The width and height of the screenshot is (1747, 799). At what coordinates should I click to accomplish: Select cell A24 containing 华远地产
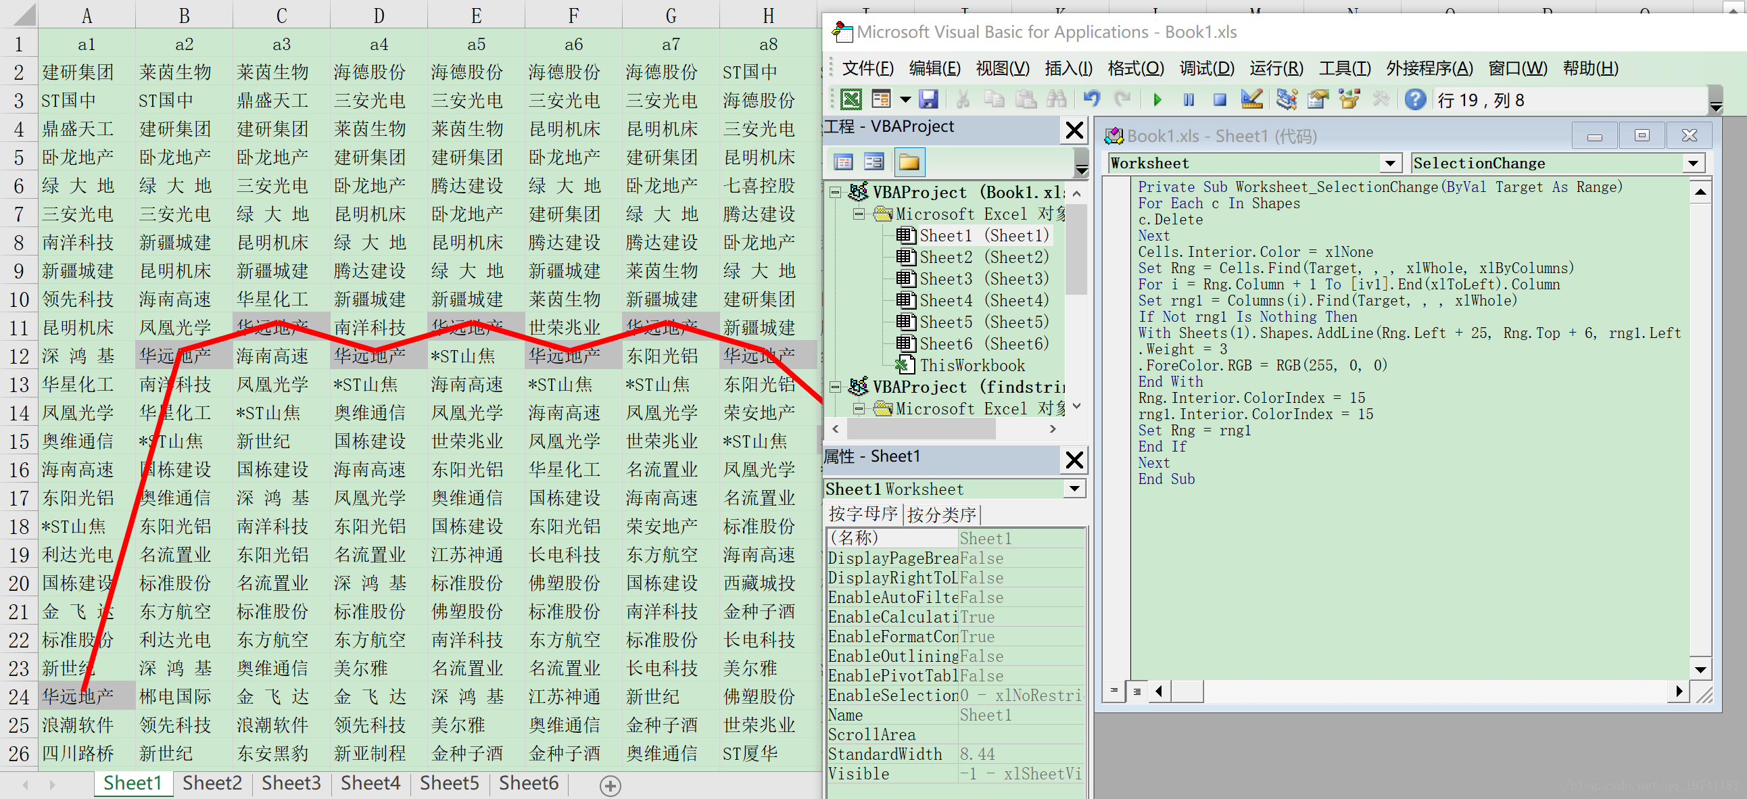87,696
